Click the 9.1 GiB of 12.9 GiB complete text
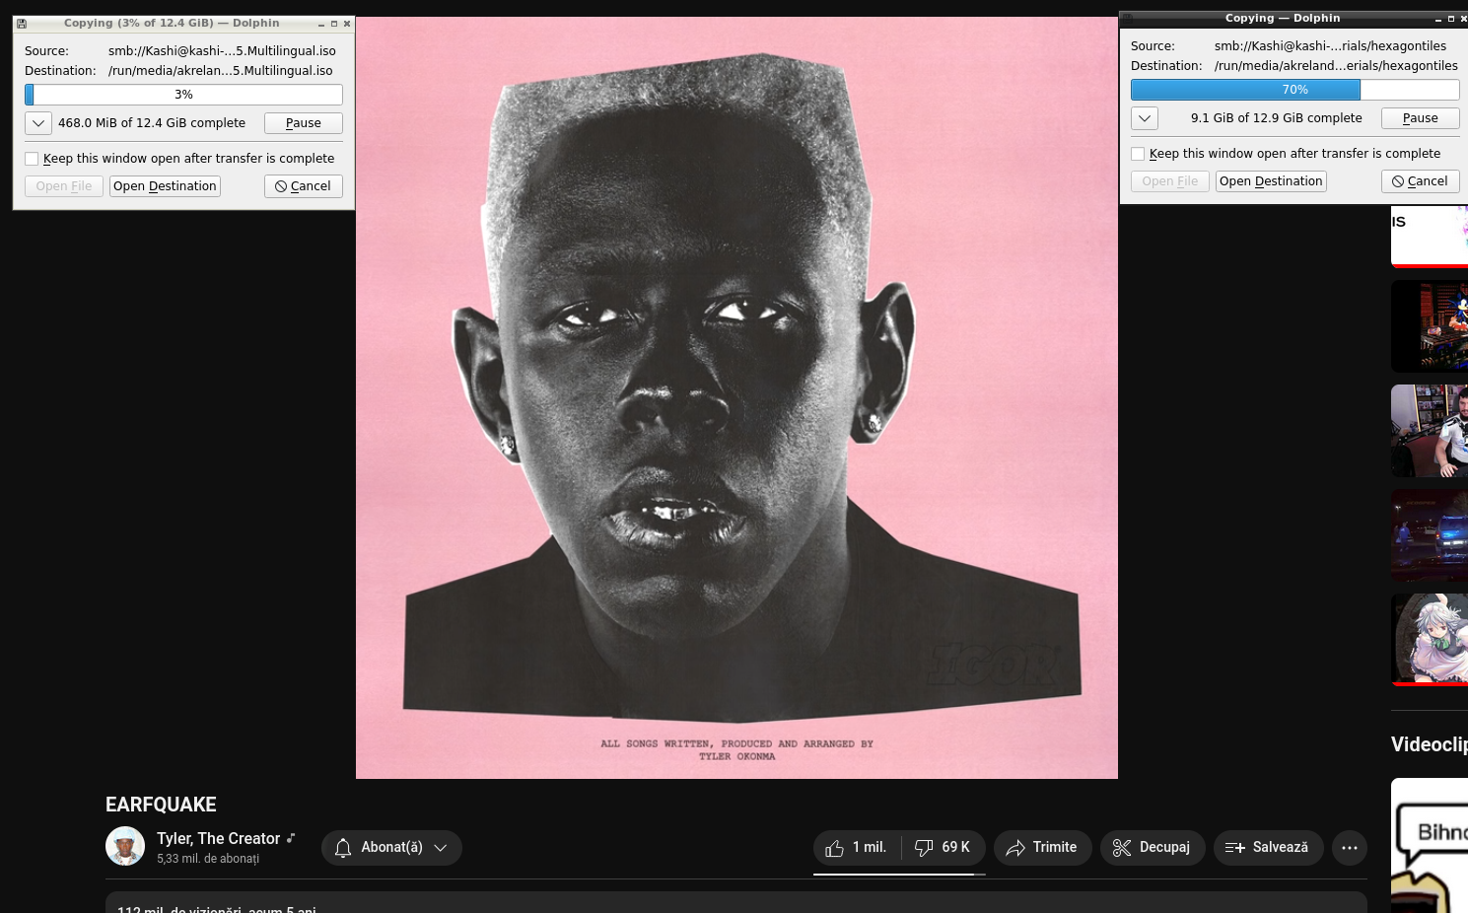This screenshot has height=913, width=1468. [1277, 118]
